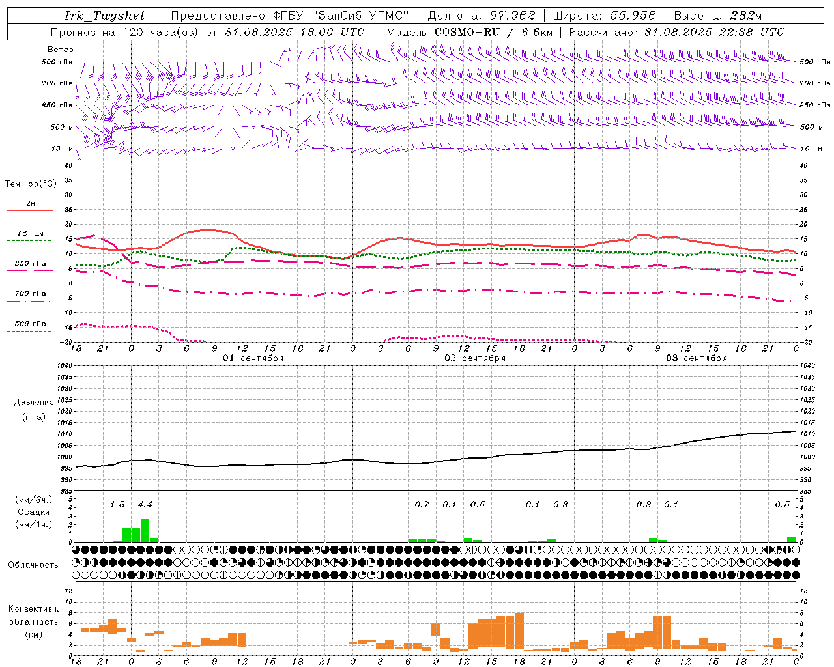Click the precipitation amount "0.7"

point(422,505)
